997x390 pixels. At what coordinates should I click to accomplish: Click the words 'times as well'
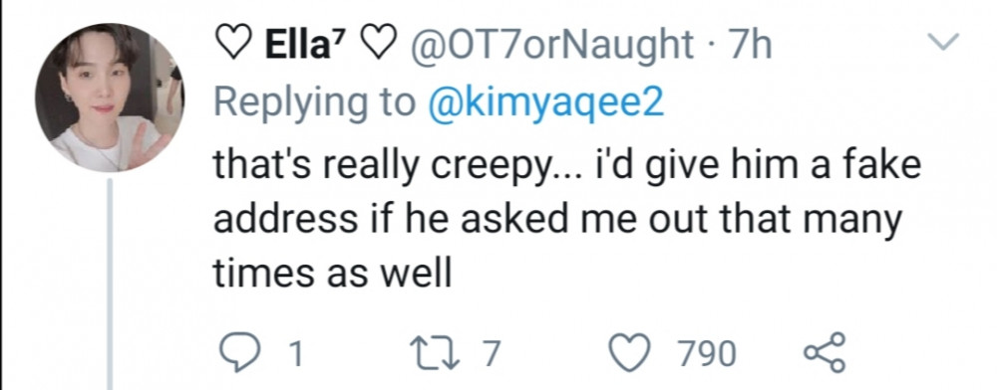(331, 276)
